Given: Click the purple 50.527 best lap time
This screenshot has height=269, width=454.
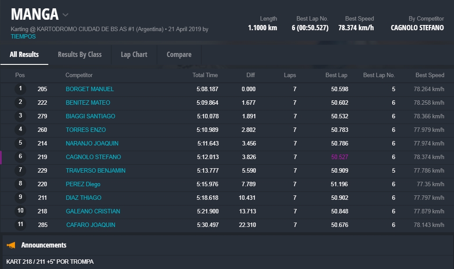Looking at the screenshot, I should pos(339,157).
